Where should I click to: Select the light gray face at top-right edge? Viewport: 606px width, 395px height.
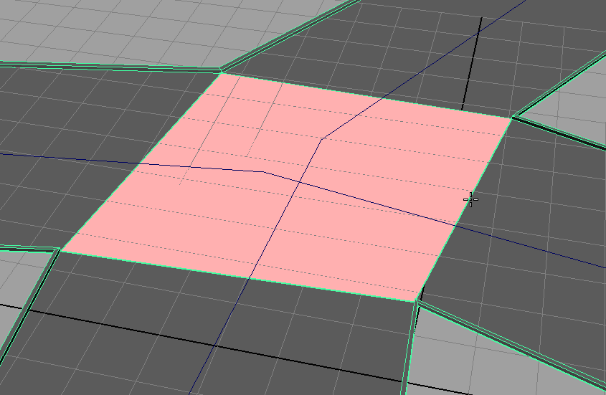pyautogui.click(x=572, y=105)
